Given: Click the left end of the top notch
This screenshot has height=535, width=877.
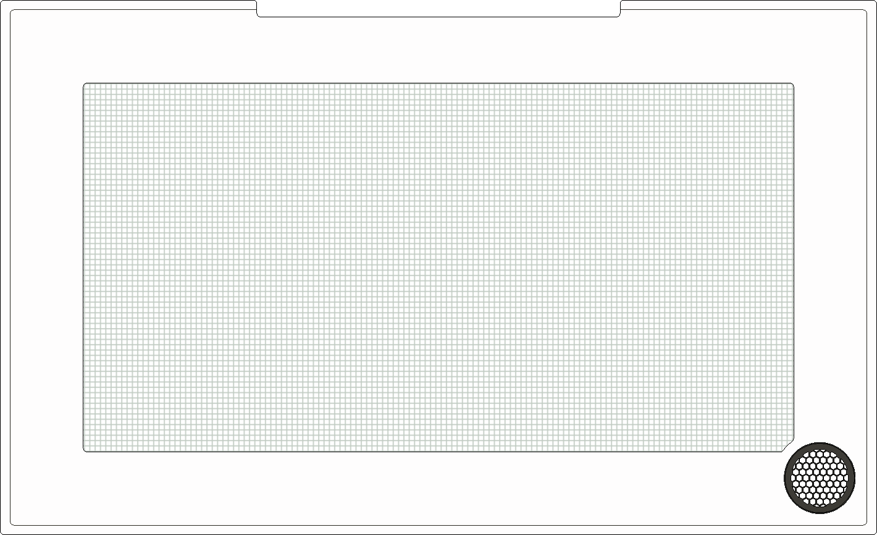Looking at the screenshot, I should (258, 9).
